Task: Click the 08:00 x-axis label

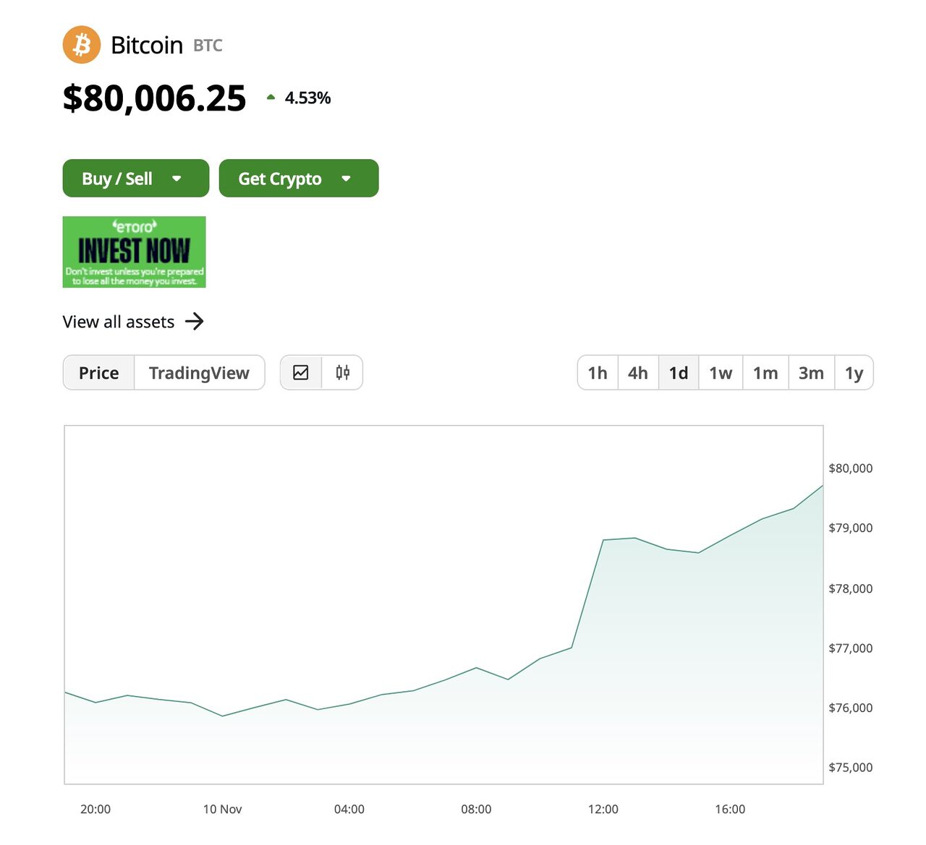Action: coord(476,809)
